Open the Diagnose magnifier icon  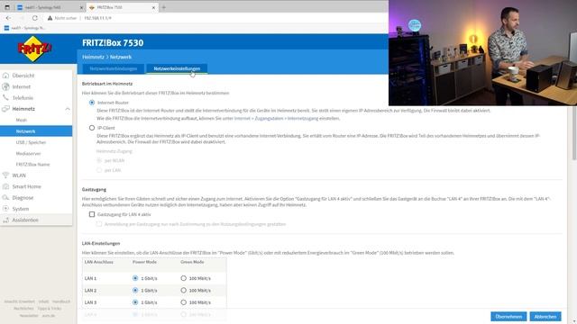[5, 198]
